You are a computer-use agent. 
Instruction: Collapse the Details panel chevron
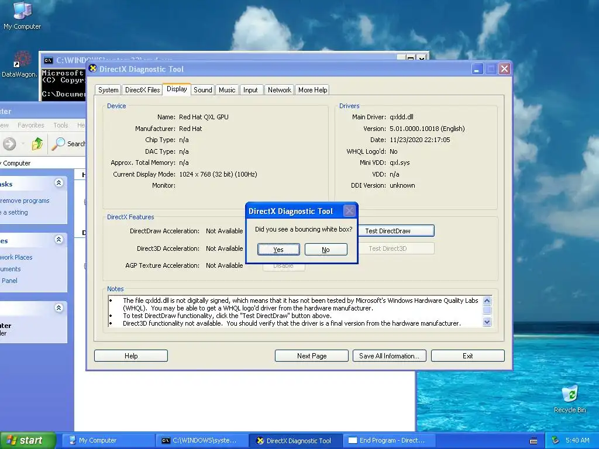click(59, 308)
